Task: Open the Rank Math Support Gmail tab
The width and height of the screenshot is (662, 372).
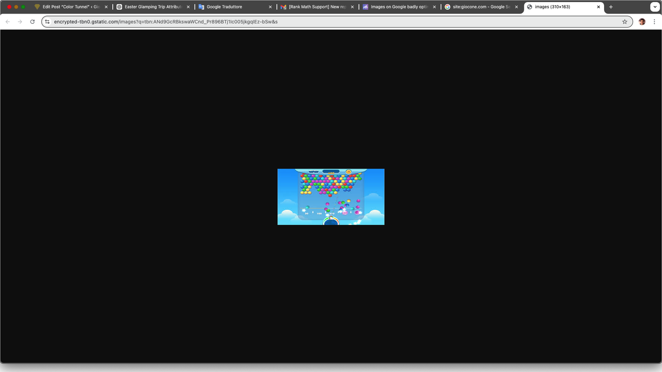Action: coord(317,7)
